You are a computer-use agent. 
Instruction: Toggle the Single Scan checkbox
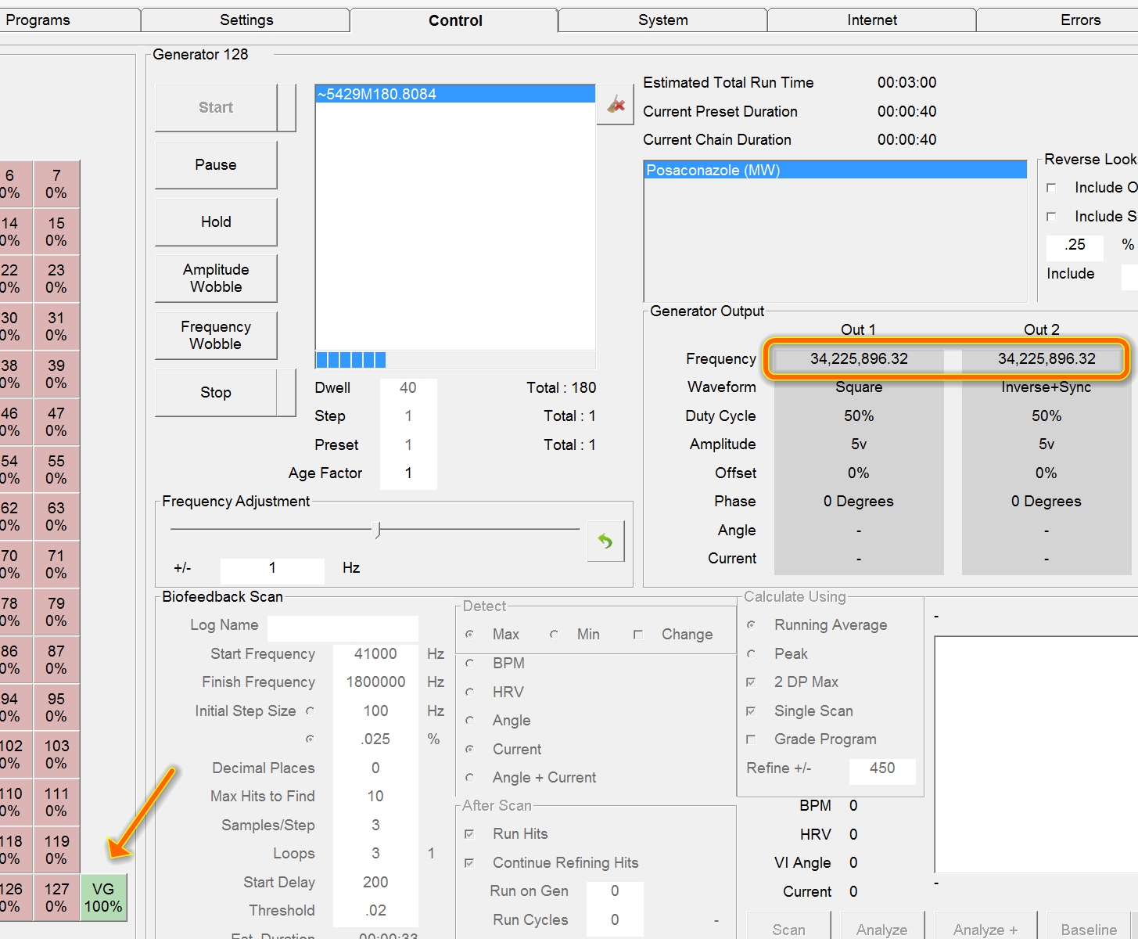click(751, 711)
